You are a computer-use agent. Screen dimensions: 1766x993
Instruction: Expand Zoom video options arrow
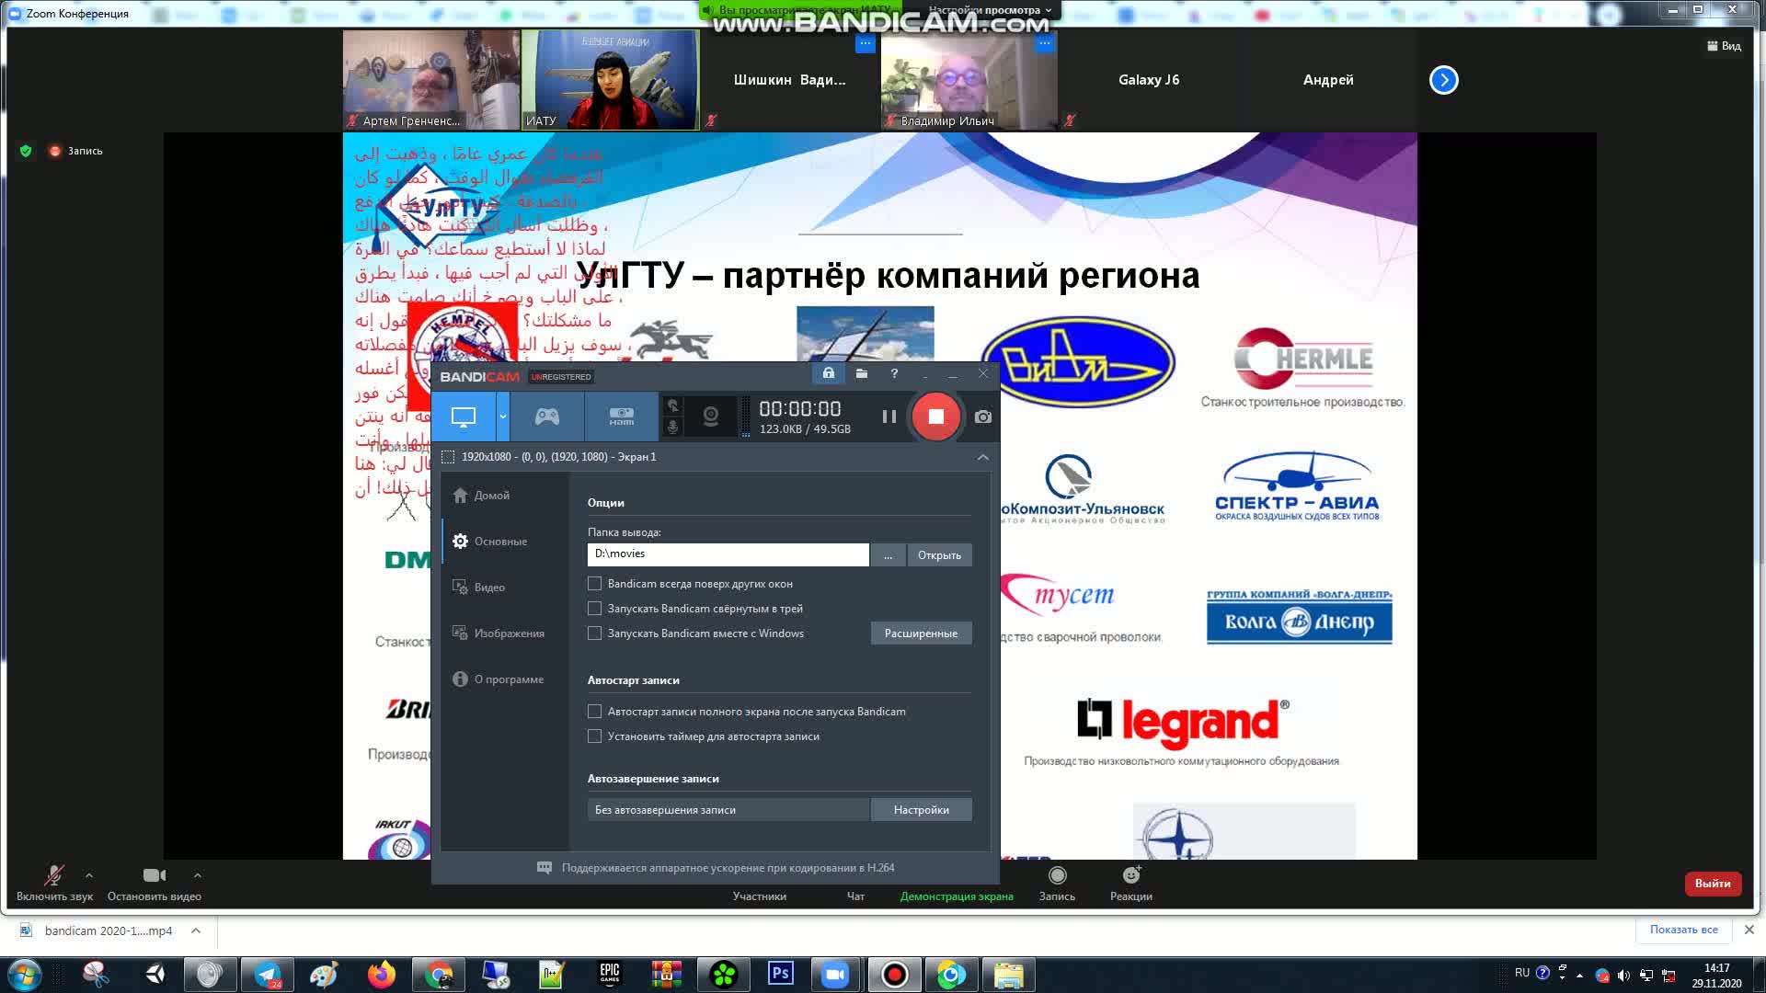198,875
